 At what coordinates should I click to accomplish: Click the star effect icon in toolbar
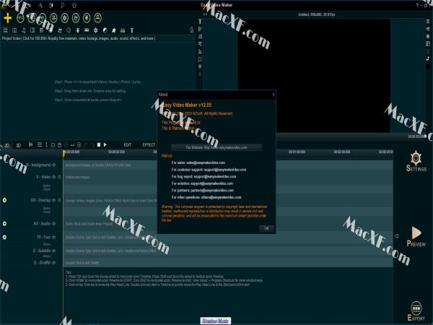pyautogui.click(x=113, y=30)
